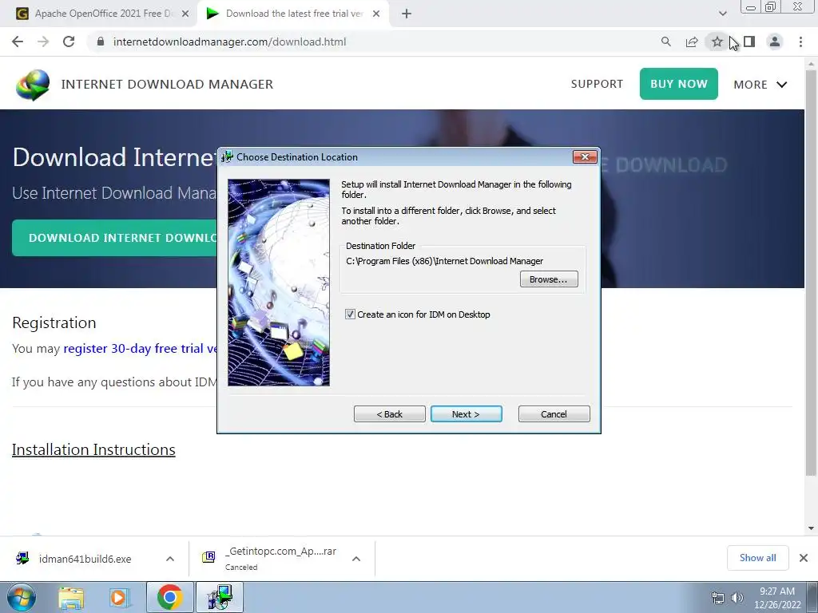Click the rar file icon in downloads bar

[208, 557]
